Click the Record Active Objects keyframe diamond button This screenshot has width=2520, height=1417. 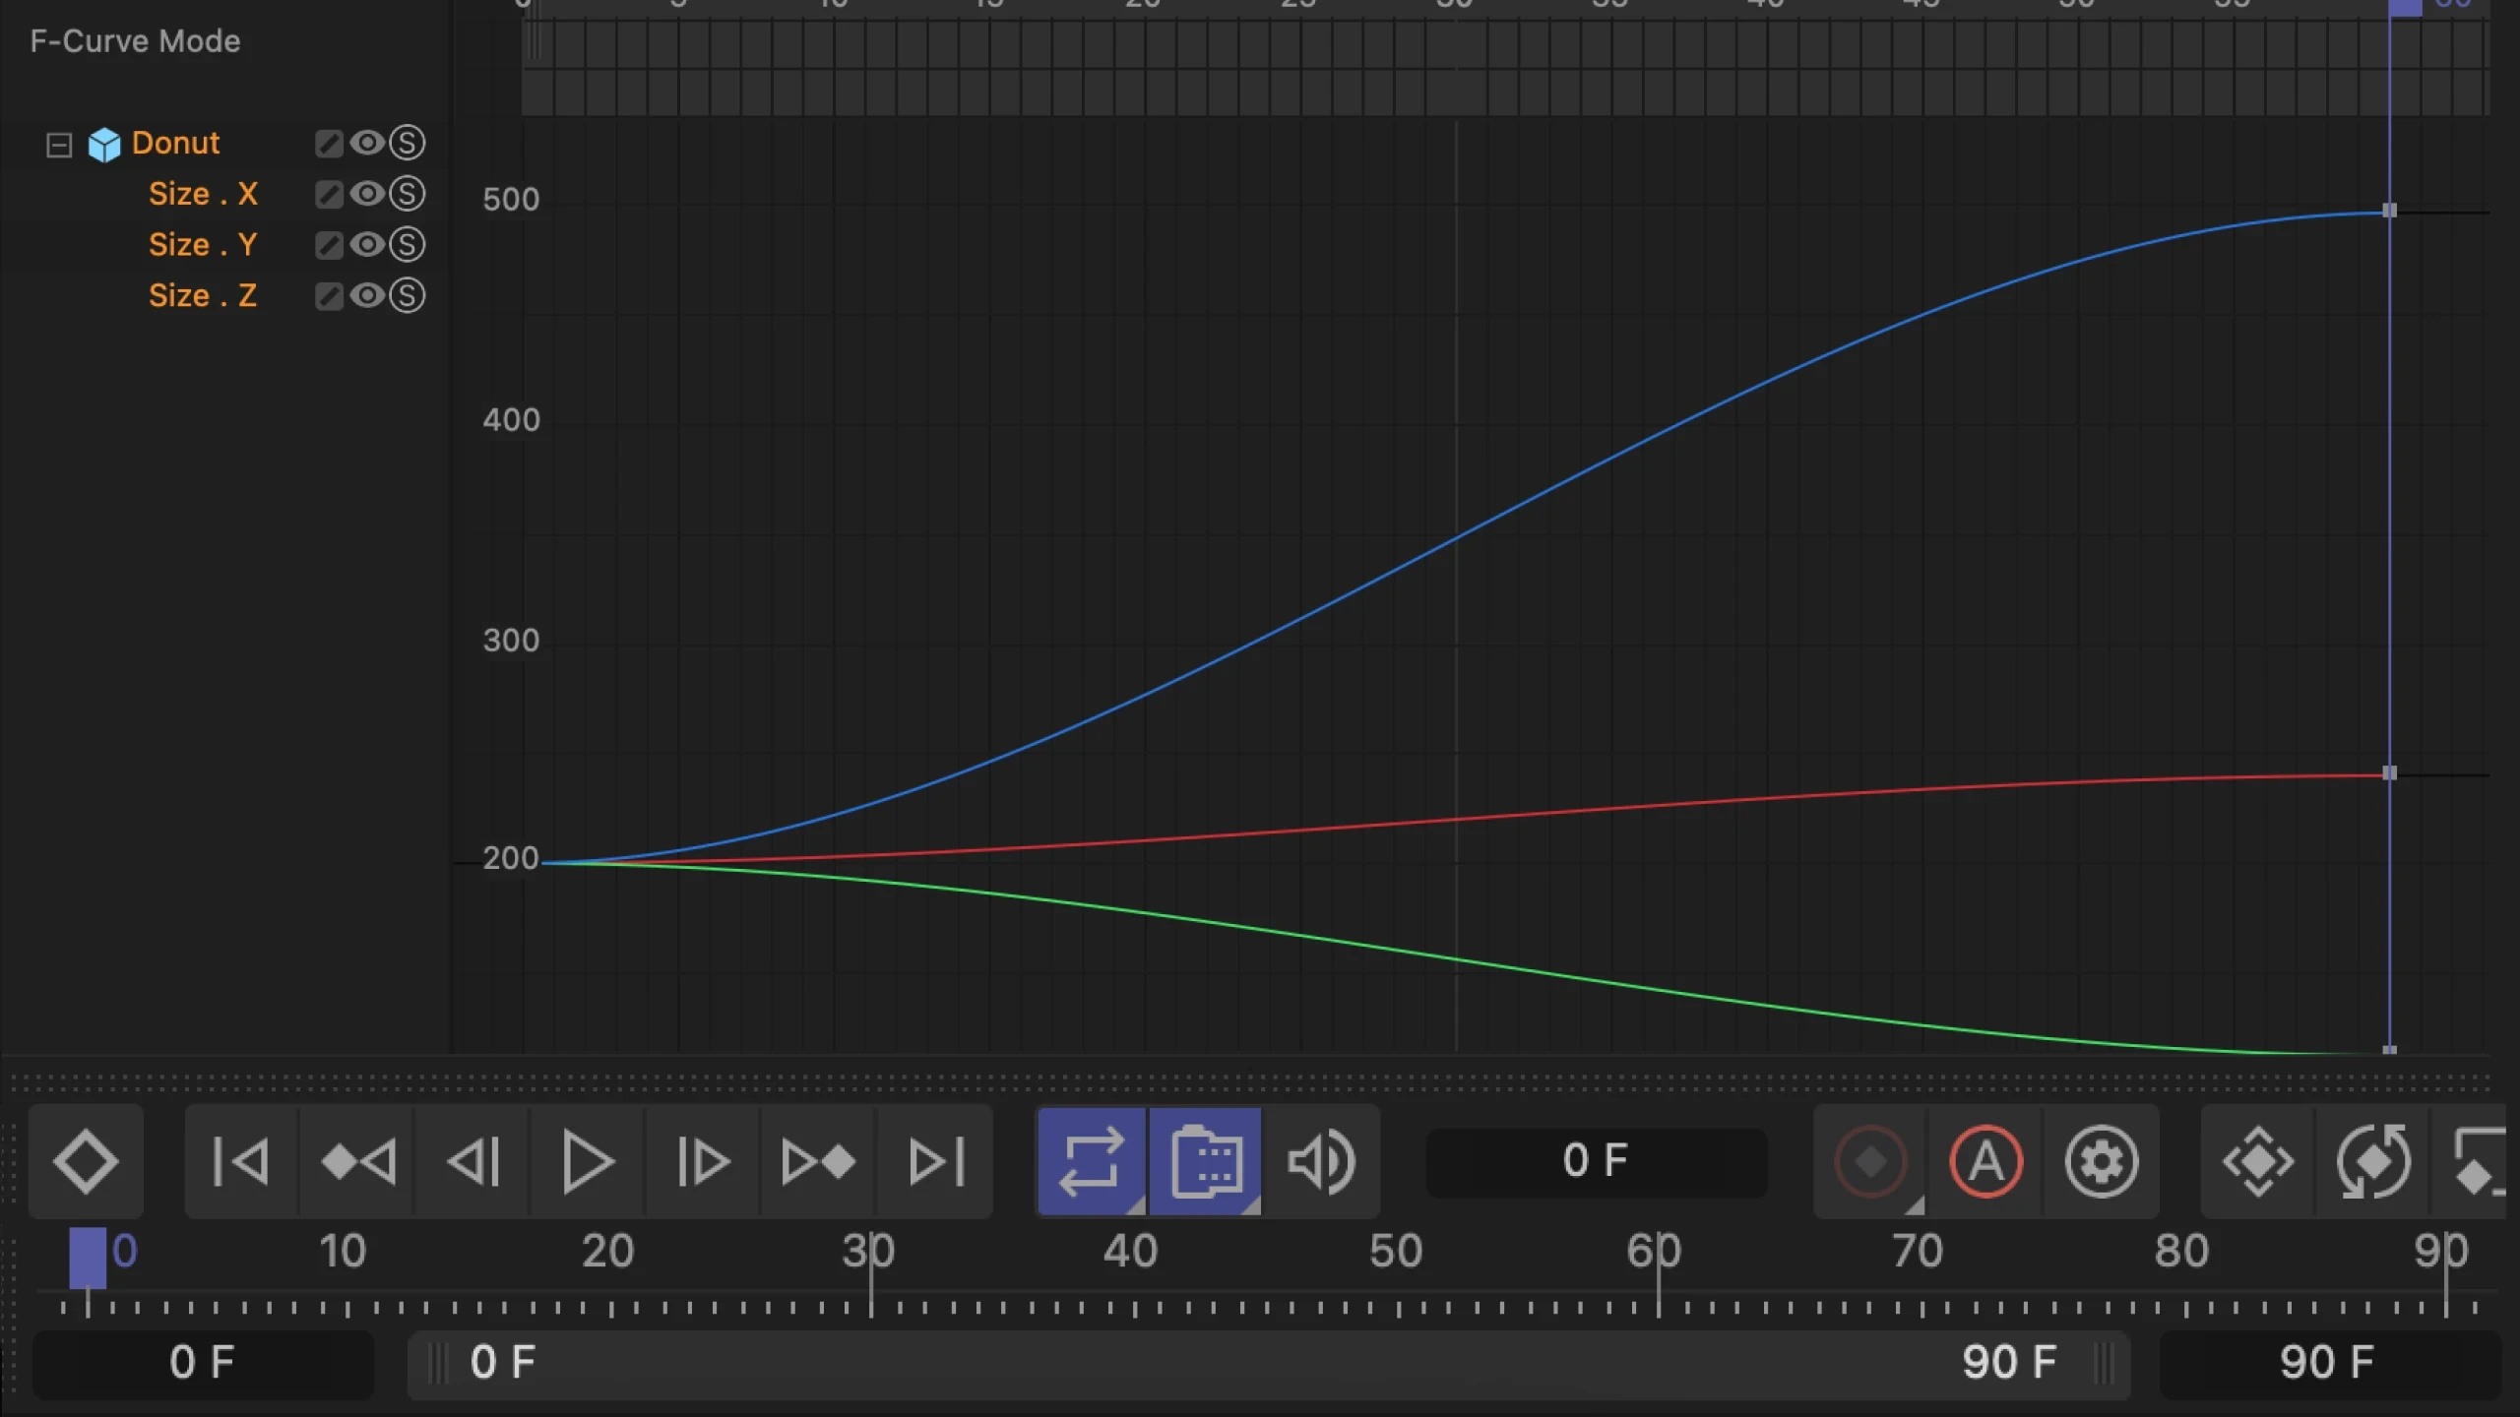(x=86, y=1162)
